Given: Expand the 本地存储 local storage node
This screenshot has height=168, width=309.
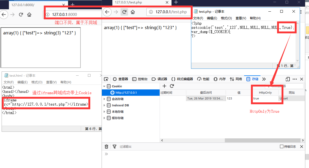Looking at the screenshot, I should (104, 111).
